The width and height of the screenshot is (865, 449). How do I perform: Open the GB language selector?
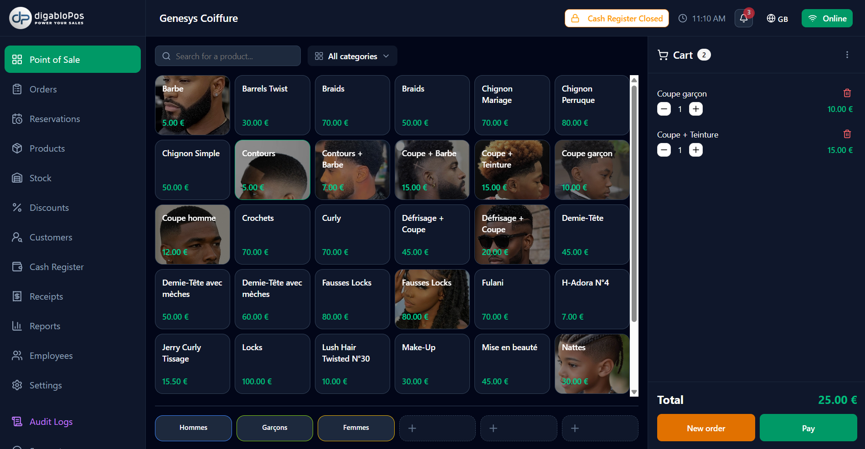[x=777, y=18]
